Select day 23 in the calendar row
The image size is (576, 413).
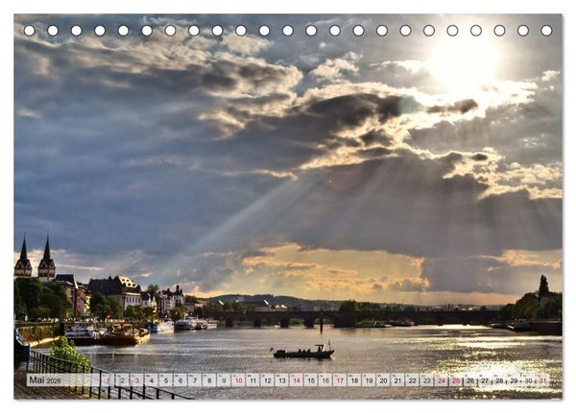[x=427, y=380]
